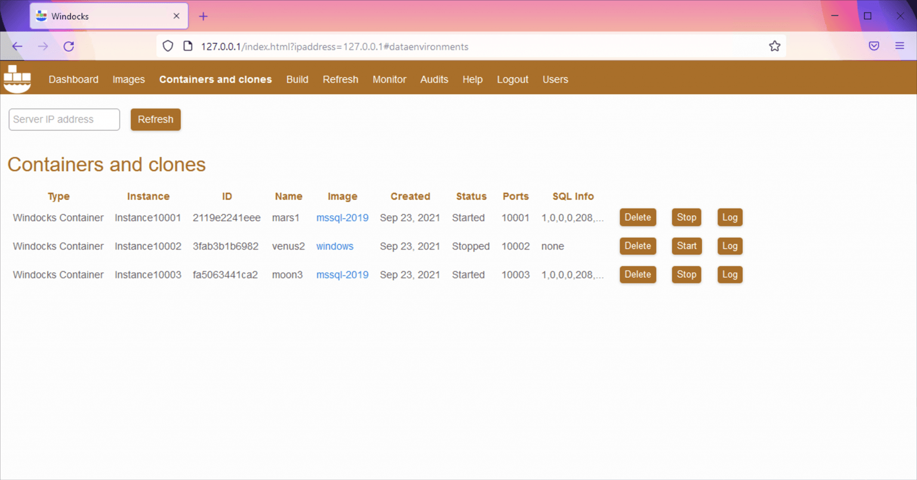
Task: Click the Refresh button beside the IP field
Action: (x=155, y=119)
